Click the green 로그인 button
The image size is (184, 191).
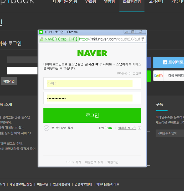[92, 116]
